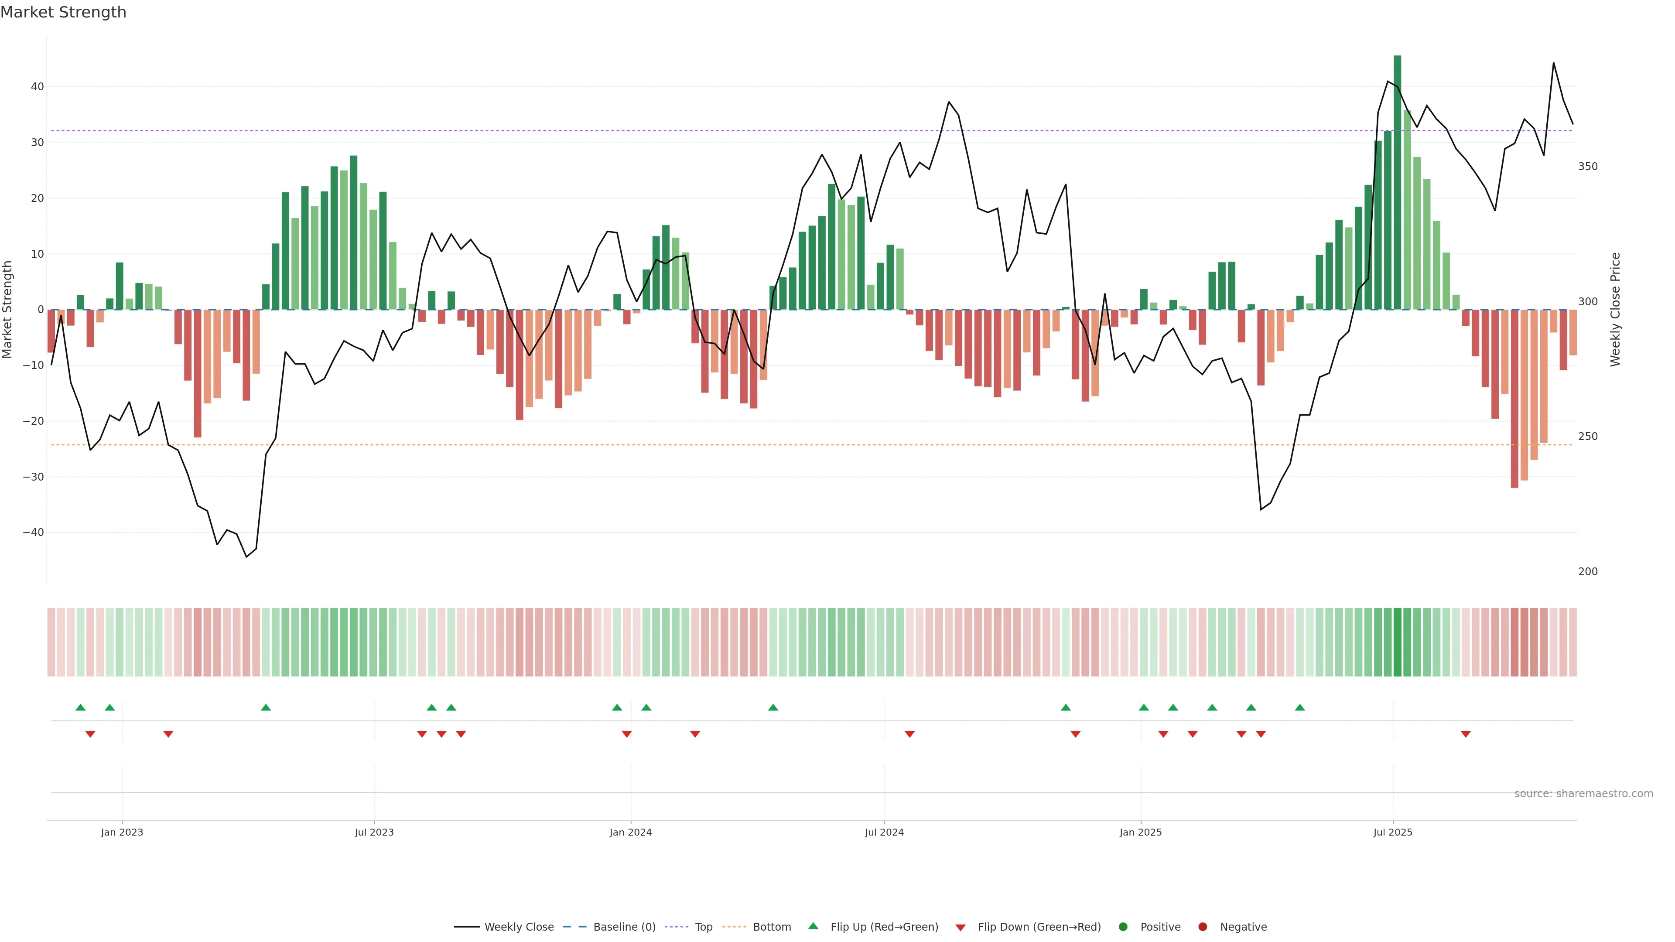The width and height of the screenshot is (1675, 942).
Task: Click the purple dotted Top legend sample
Action: [x=676, y=927]
